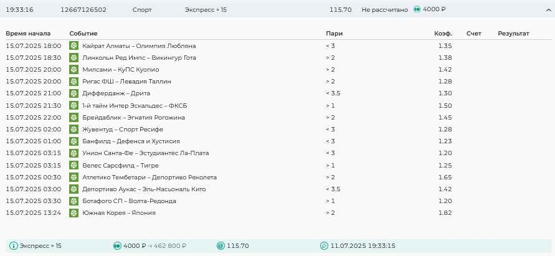Click the odds icon beside 115.70 footer
Viewport: 555px width, 256px height.
(x=220, y=246)
